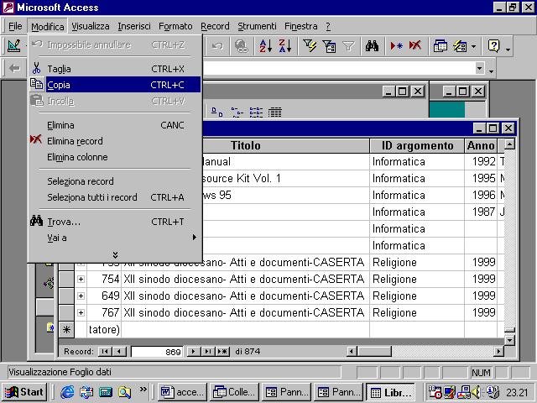Select Small Icons view in database window
The image size is (537, 403).
tap(237, 112)
